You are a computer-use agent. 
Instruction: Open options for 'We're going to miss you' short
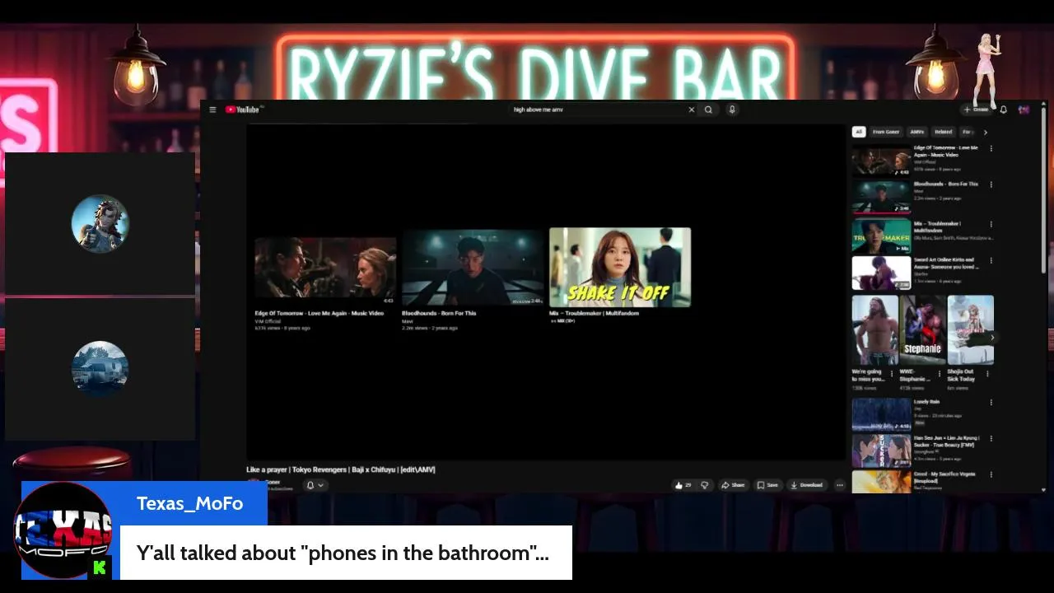click(x=891, y=373)
